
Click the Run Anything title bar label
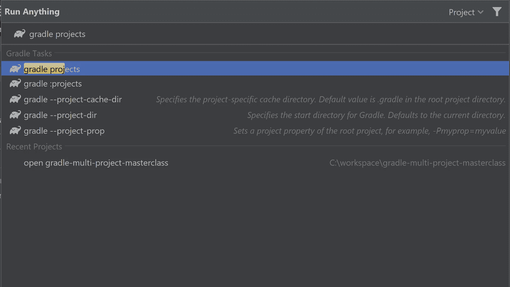pyautogui.click(x=32, y=11)
